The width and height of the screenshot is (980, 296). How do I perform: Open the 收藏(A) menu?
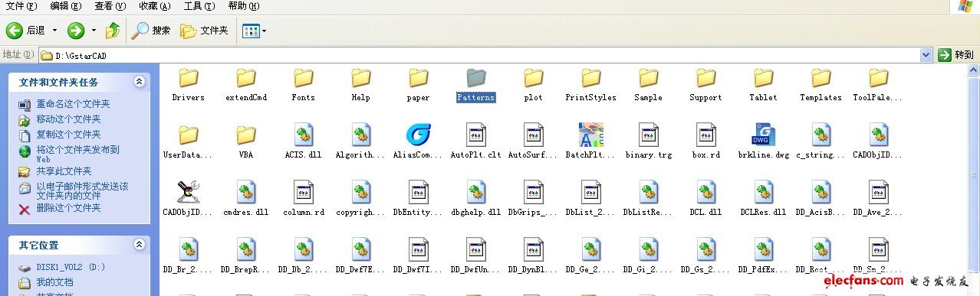click(156, 6)
